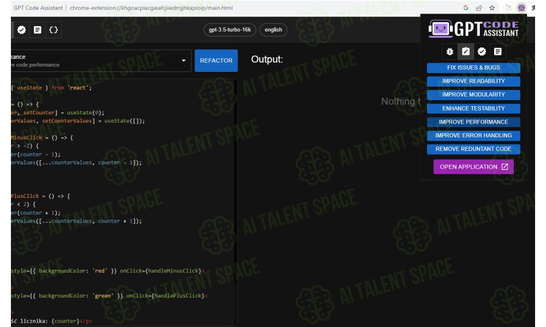The width and height of the screenshot is (546, 327).
Task: Expand the refactor type dropdown arrow
Action: [183, 60]
